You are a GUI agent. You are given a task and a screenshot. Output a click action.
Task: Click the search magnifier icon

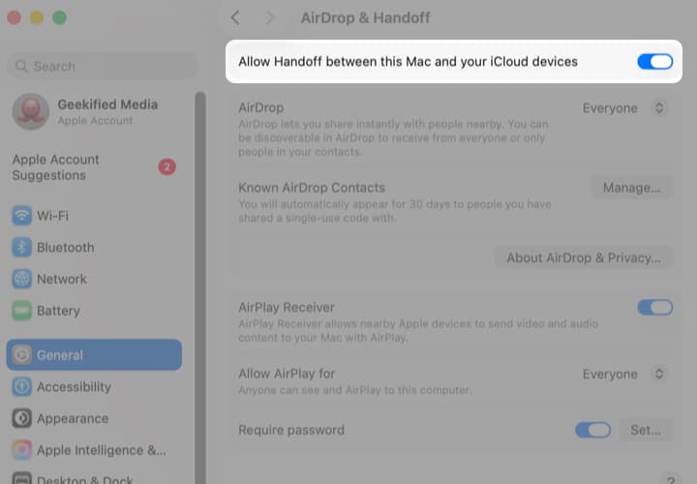pyautogui.click(x=21, y=66)
